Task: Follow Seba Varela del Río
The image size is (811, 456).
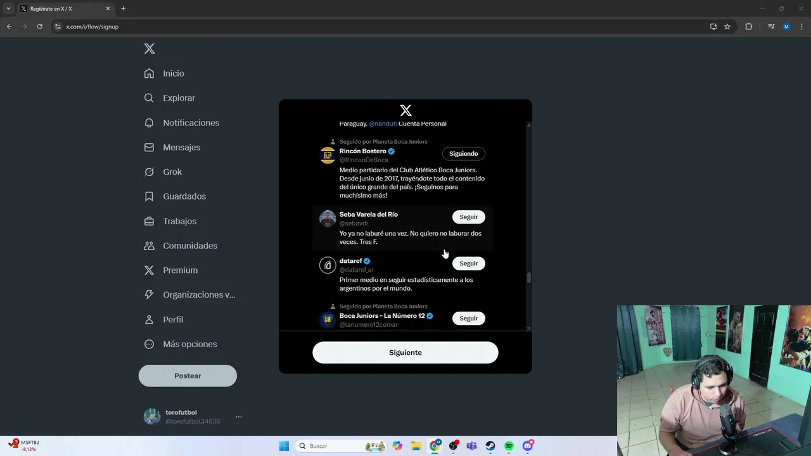Action: [x=469, y=217]
